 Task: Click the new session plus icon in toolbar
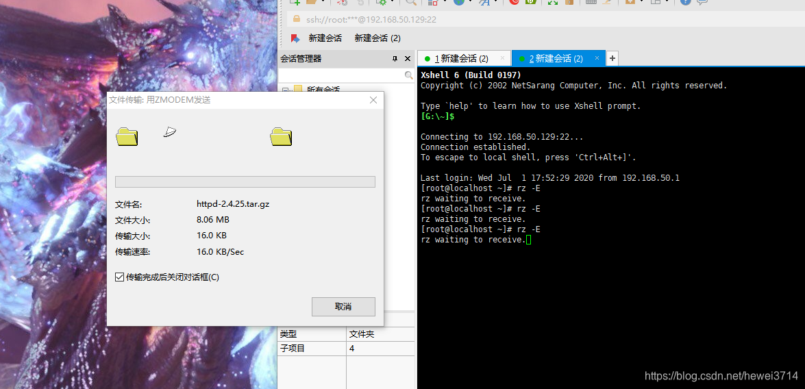[x=295, y=2]
